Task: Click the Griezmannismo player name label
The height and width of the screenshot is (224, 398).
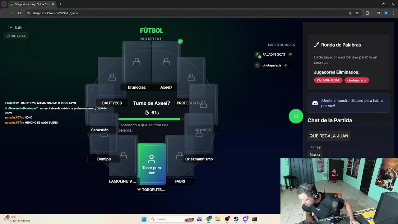Action: 199,159
